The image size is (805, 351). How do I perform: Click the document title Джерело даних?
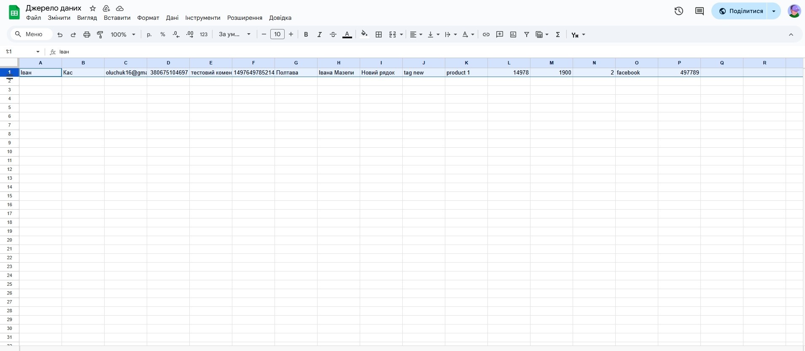[54, 8]
